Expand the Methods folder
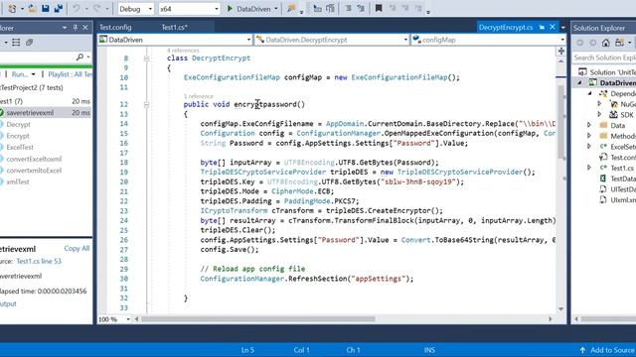Screen dimensions: 636x357 (589, 136)
